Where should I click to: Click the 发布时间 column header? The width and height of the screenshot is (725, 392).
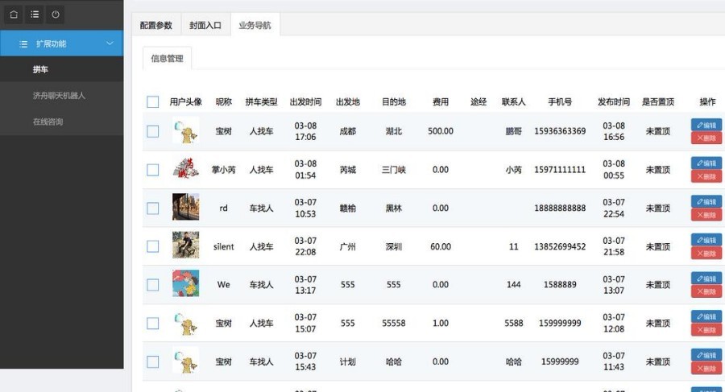click(614, 101)
